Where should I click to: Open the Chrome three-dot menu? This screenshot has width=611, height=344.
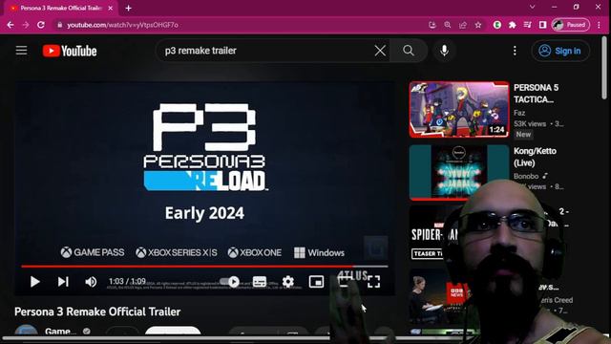point(600,25)
